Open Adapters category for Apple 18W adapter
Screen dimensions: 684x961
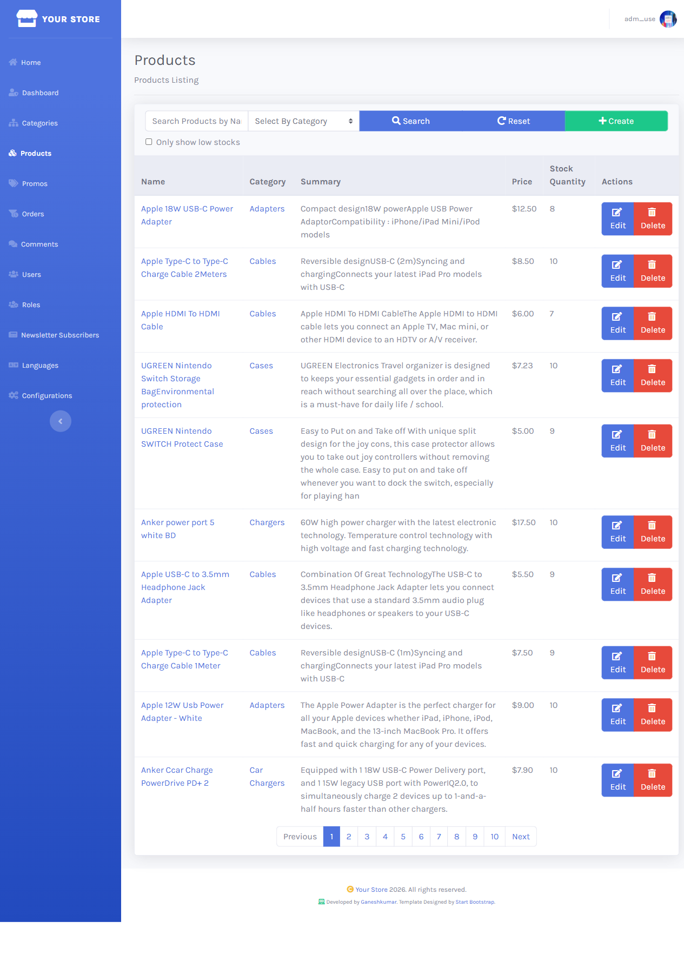pos(267,209)
